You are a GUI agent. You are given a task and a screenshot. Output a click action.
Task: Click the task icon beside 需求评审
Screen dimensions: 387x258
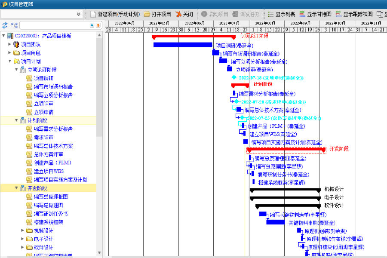point(29,137)
